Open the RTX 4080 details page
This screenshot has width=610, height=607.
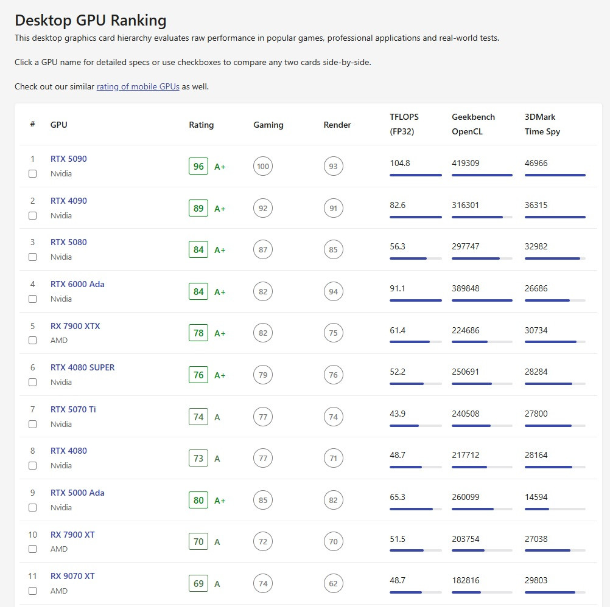[x=68, y=451]
